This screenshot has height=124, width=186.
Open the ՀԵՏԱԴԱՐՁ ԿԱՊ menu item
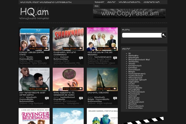[x=152, y=2]
